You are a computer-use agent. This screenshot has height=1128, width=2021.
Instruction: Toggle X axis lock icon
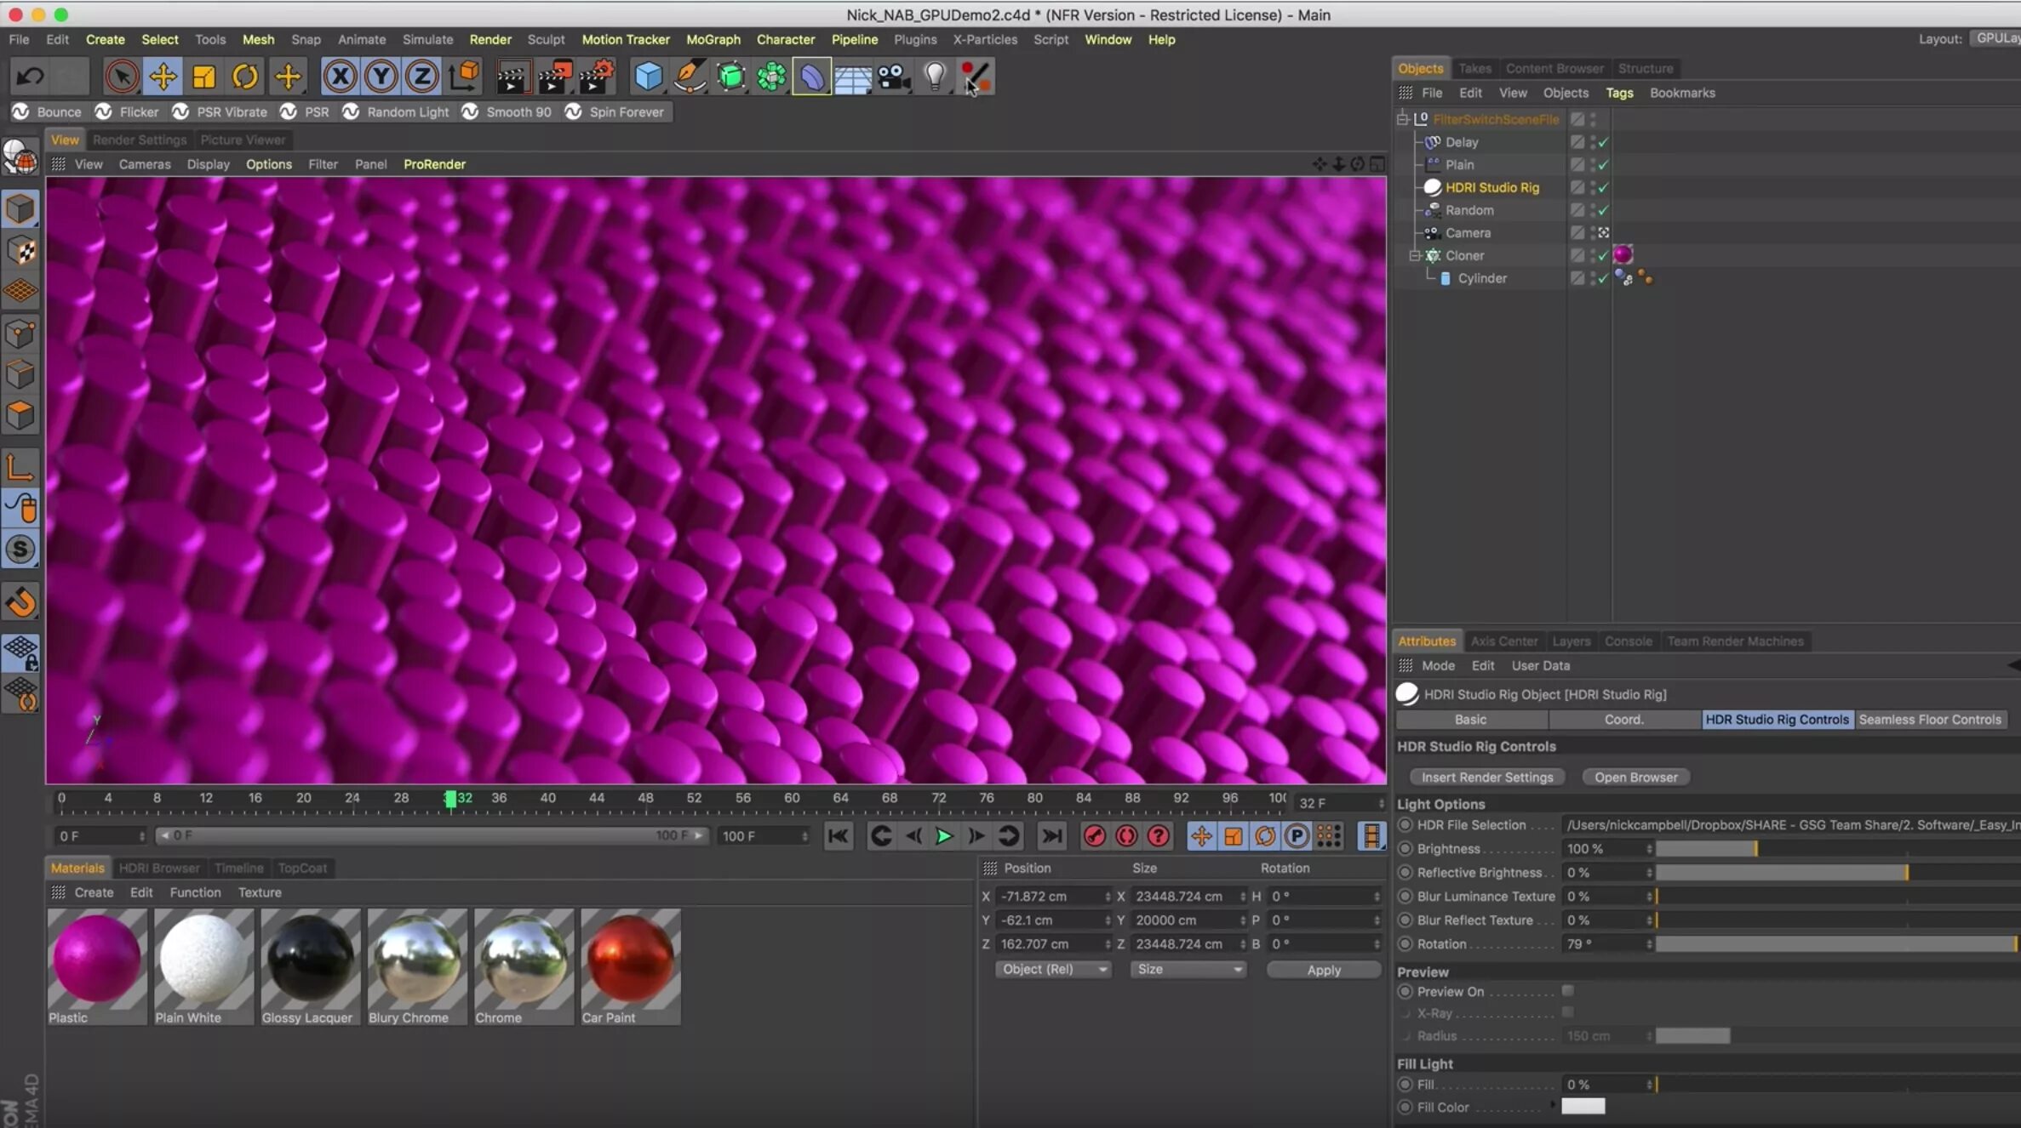point(340,77)
